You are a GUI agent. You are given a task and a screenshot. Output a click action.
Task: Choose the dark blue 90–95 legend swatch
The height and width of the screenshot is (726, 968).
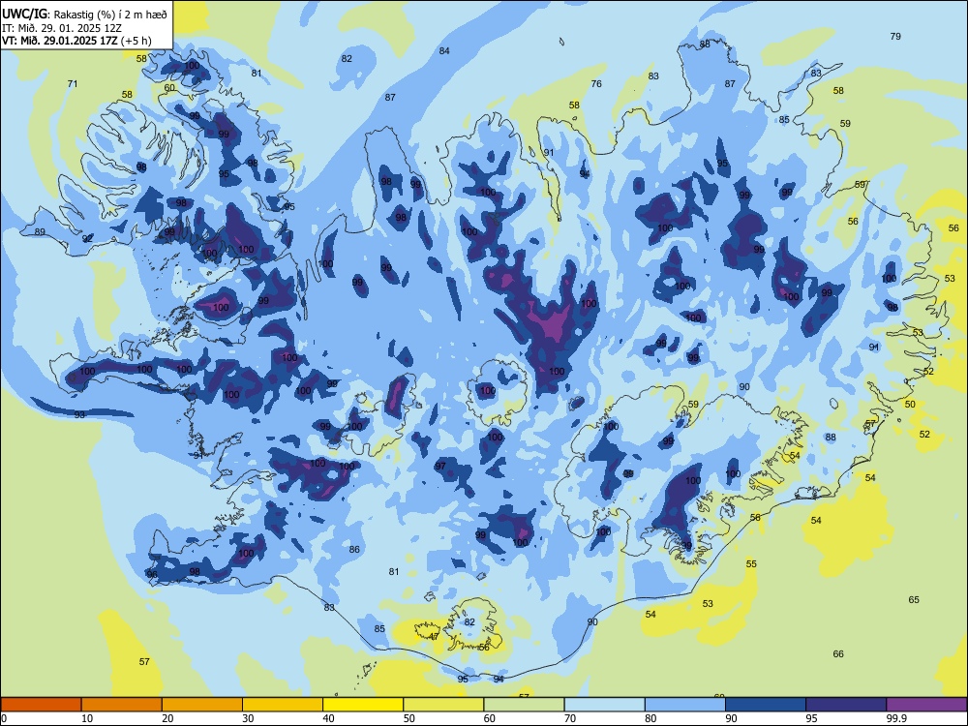point(766,705)
